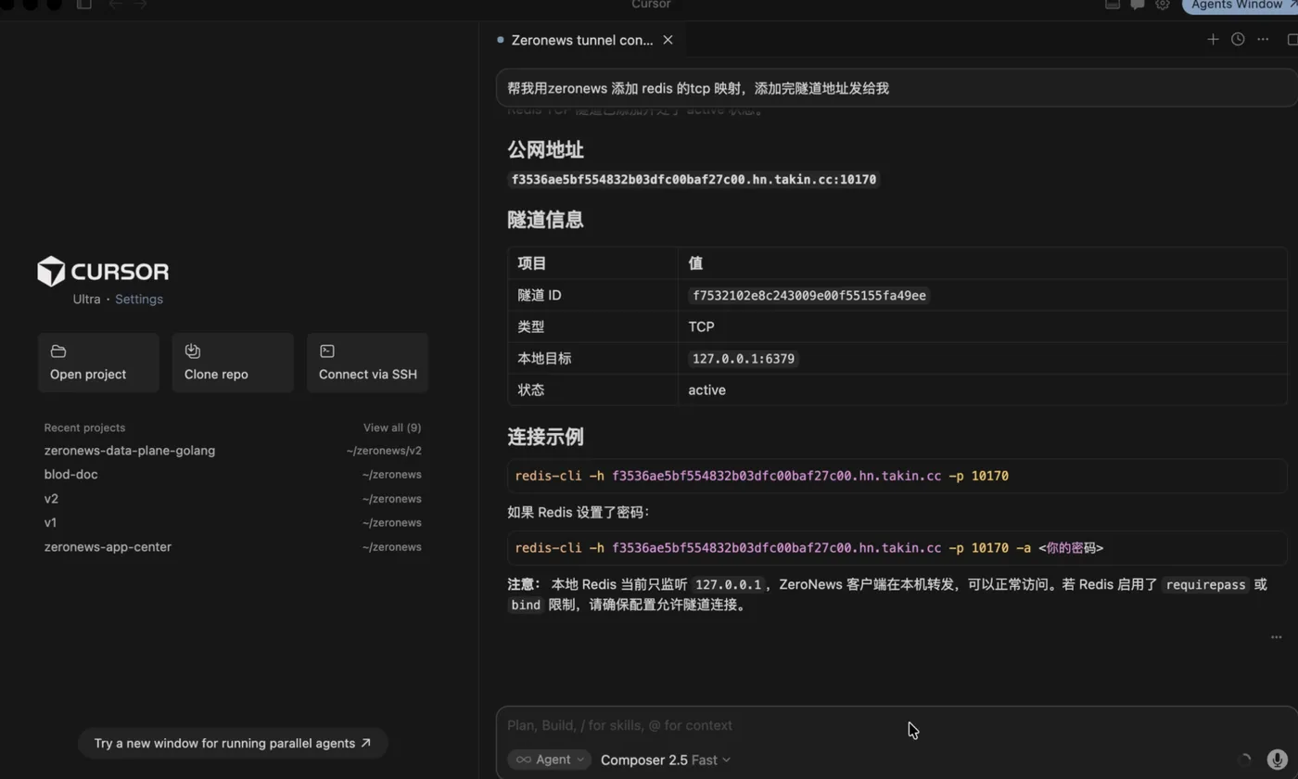Toggle the left sidebar icon
The height and width of the screenshot is (779, 1298).
(x=84, y=5)
